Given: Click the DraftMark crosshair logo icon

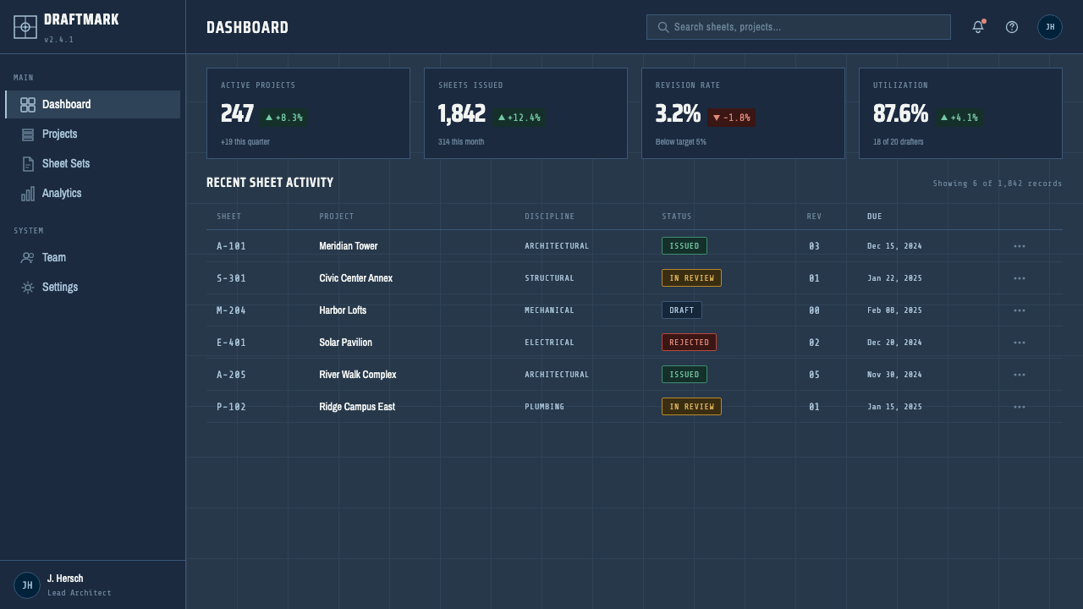Looking at the screenshot, I should point(25,27).
